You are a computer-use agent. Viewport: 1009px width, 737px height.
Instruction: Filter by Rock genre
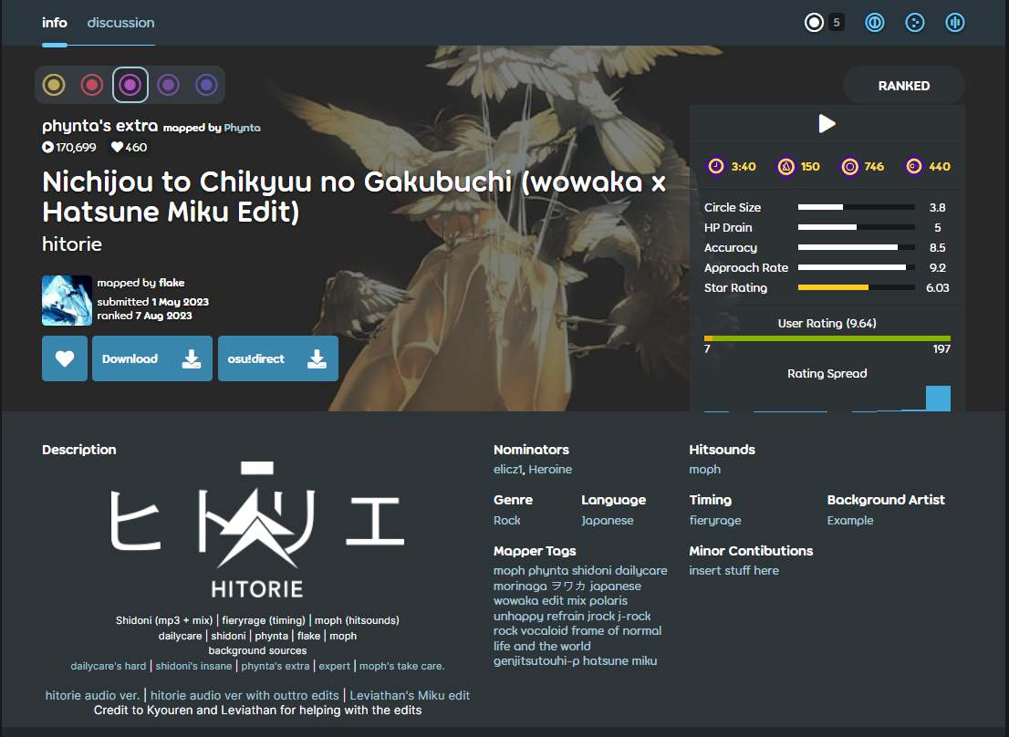(507, 520)
